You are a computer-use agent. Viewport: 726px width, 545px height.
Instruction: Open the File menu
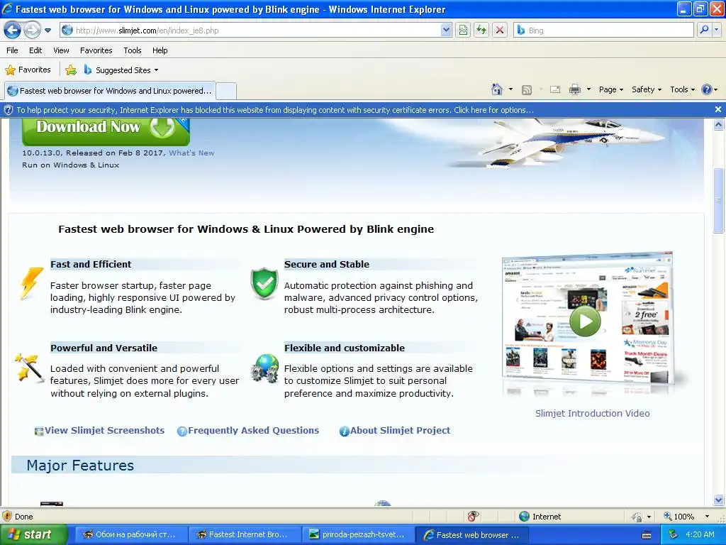point(13,50)
